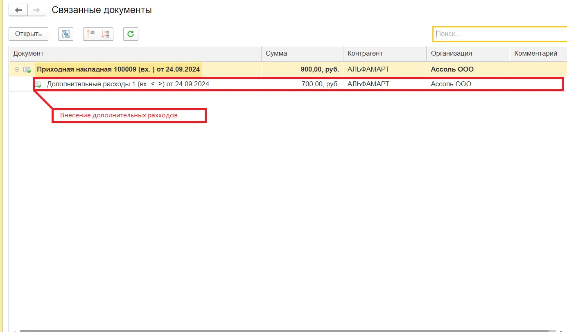Click АЛЬФАМАРТ in the Приходная накладная row
Viewport: 567px width, 332px height.
(x=368, y=70)
